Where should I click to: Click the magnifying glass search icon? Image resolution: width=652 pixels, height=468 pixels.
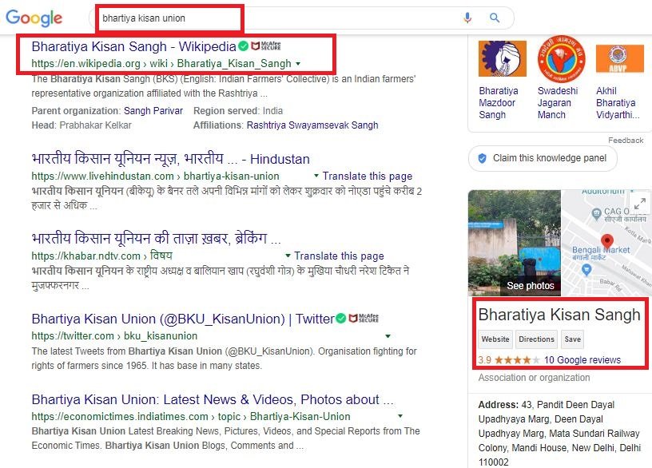tap(495, 18)
